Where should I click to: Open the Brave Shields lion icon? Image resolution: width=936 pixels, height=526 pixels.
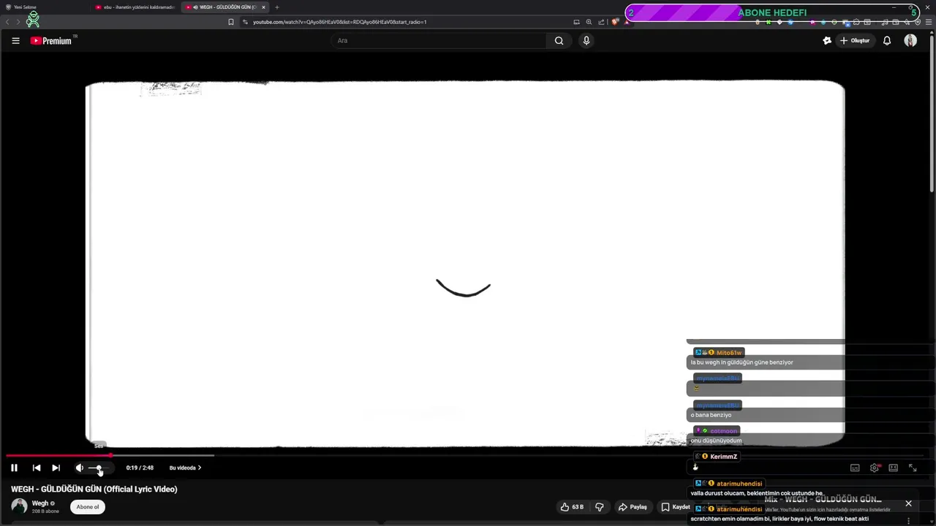point(615,22)
